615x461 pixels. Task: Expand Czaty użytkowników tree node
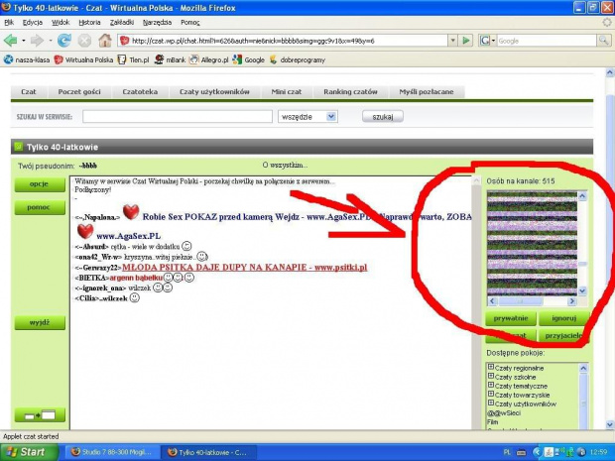491,403
